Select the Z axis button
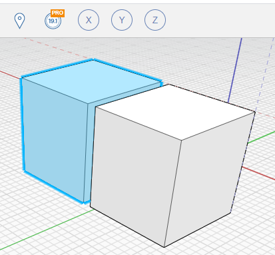The width and height of the screenshot is (275, 255). (x=155, y=20)
